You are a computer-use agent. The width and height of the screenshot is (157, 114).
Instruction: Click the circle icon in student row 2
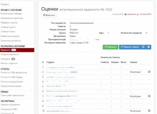[149, 72]
